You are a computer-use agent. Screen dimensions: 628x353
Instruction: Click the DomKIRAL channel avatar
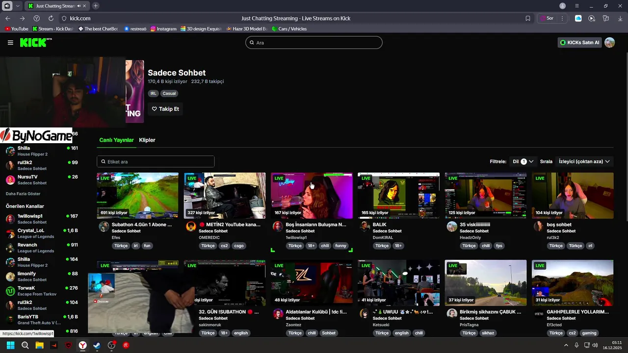click(x=365, y=226)
